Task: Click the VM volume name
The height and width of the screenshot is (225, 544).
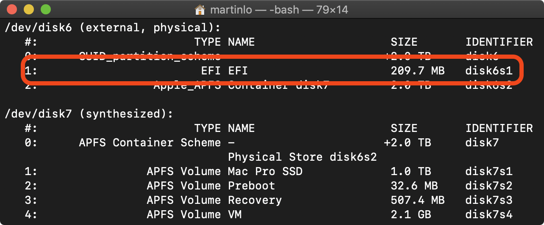Action: 235,214
